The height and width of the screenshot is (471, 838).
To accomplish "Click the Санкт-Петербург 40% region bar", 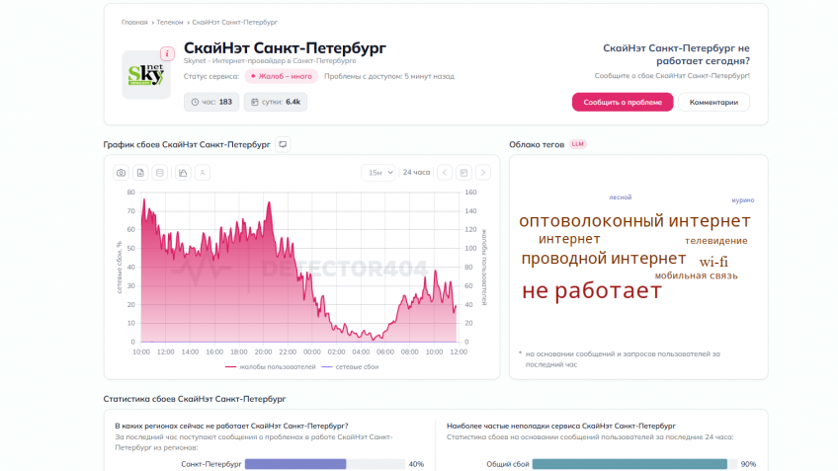I will click(324, 464).
